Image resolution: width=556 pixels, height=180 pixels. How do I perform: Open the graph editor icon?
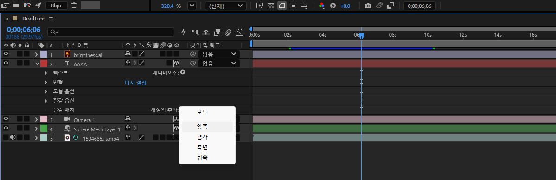point(239,32)
